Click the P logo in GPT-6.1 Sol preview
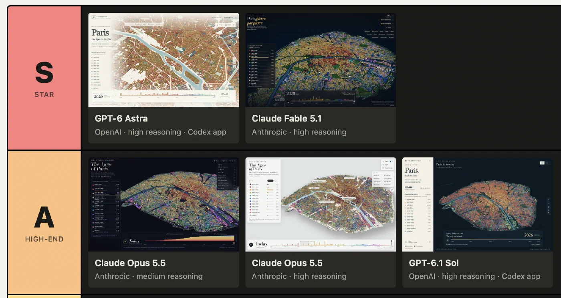561x298 pixels. [406, 161]
